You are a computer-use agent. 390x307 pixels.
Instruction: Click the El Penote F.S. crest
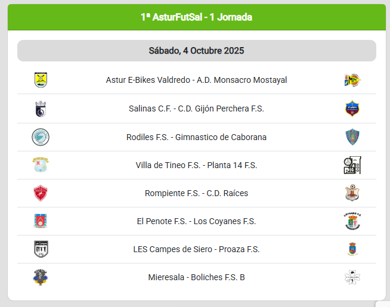(x=41, y=221)
